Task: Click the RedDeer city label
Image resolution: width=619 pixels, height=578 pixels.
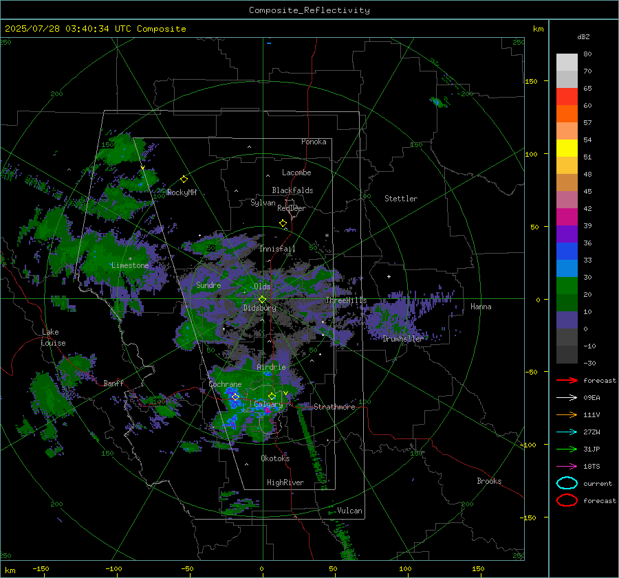Action: click(x=292, y=208)
